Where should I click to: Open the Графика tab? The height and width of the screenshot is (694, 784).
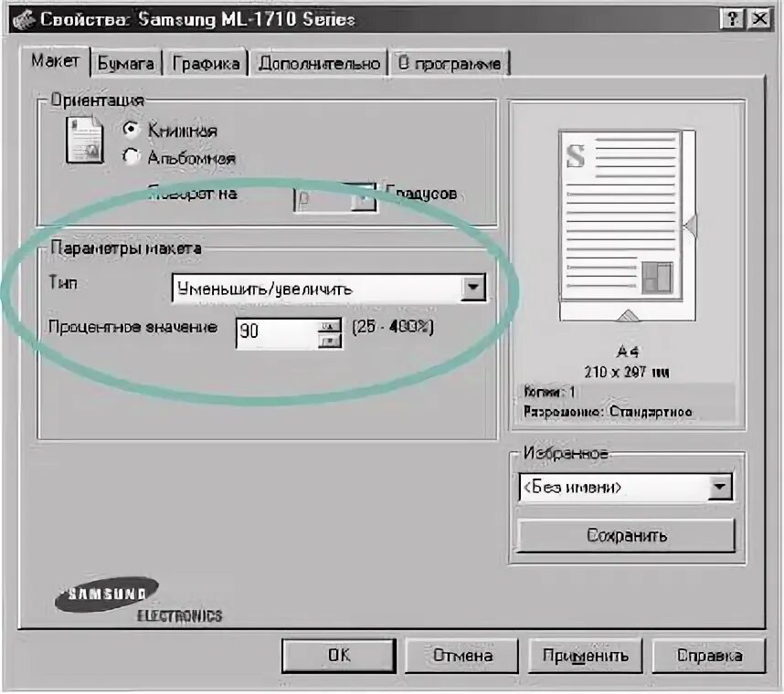(x=206, y=63)
